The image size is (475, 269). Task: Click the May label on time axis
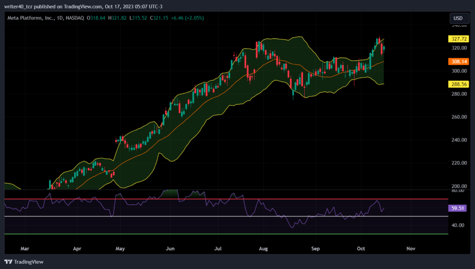(120, 249)
